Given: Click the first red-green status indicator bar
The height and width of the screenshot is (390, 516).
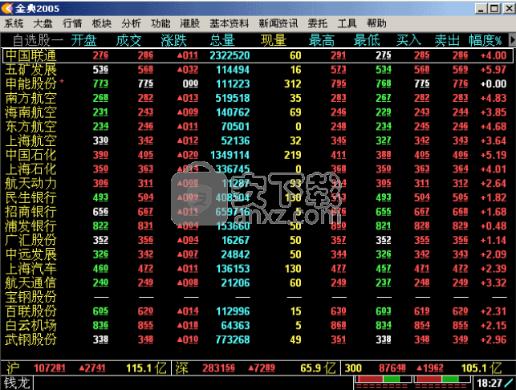Looking at the screenshot, I should pyautogui.click(x=383, y=379).
